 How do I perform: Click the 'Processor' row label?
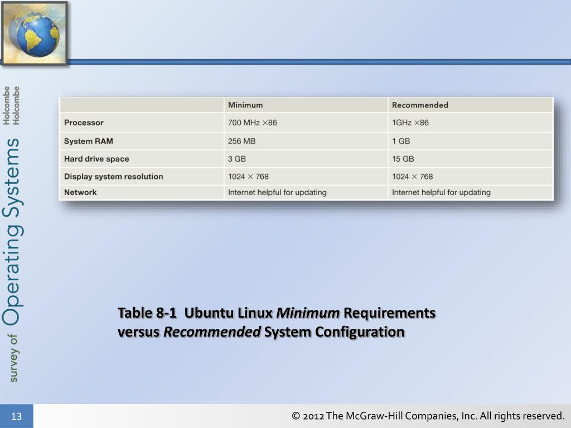[84, 123]
